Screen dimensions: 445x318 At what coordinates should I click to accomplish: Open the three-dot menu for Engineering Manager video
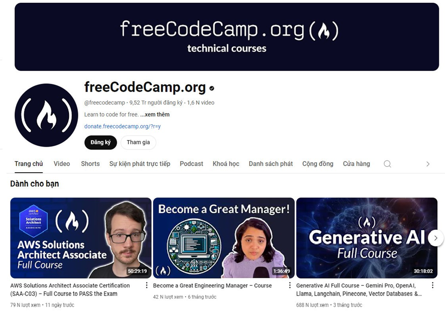pyautogui.click(x=290, y=286)
